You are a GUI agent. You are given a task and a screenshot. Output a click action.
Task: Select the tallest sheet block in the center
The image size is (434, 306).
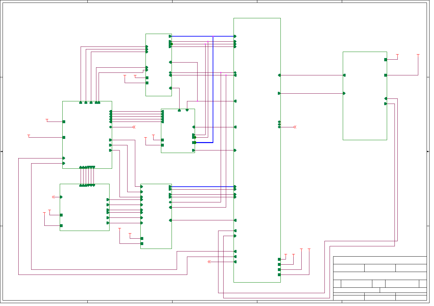pyautogui.click(x=257, y=150)
